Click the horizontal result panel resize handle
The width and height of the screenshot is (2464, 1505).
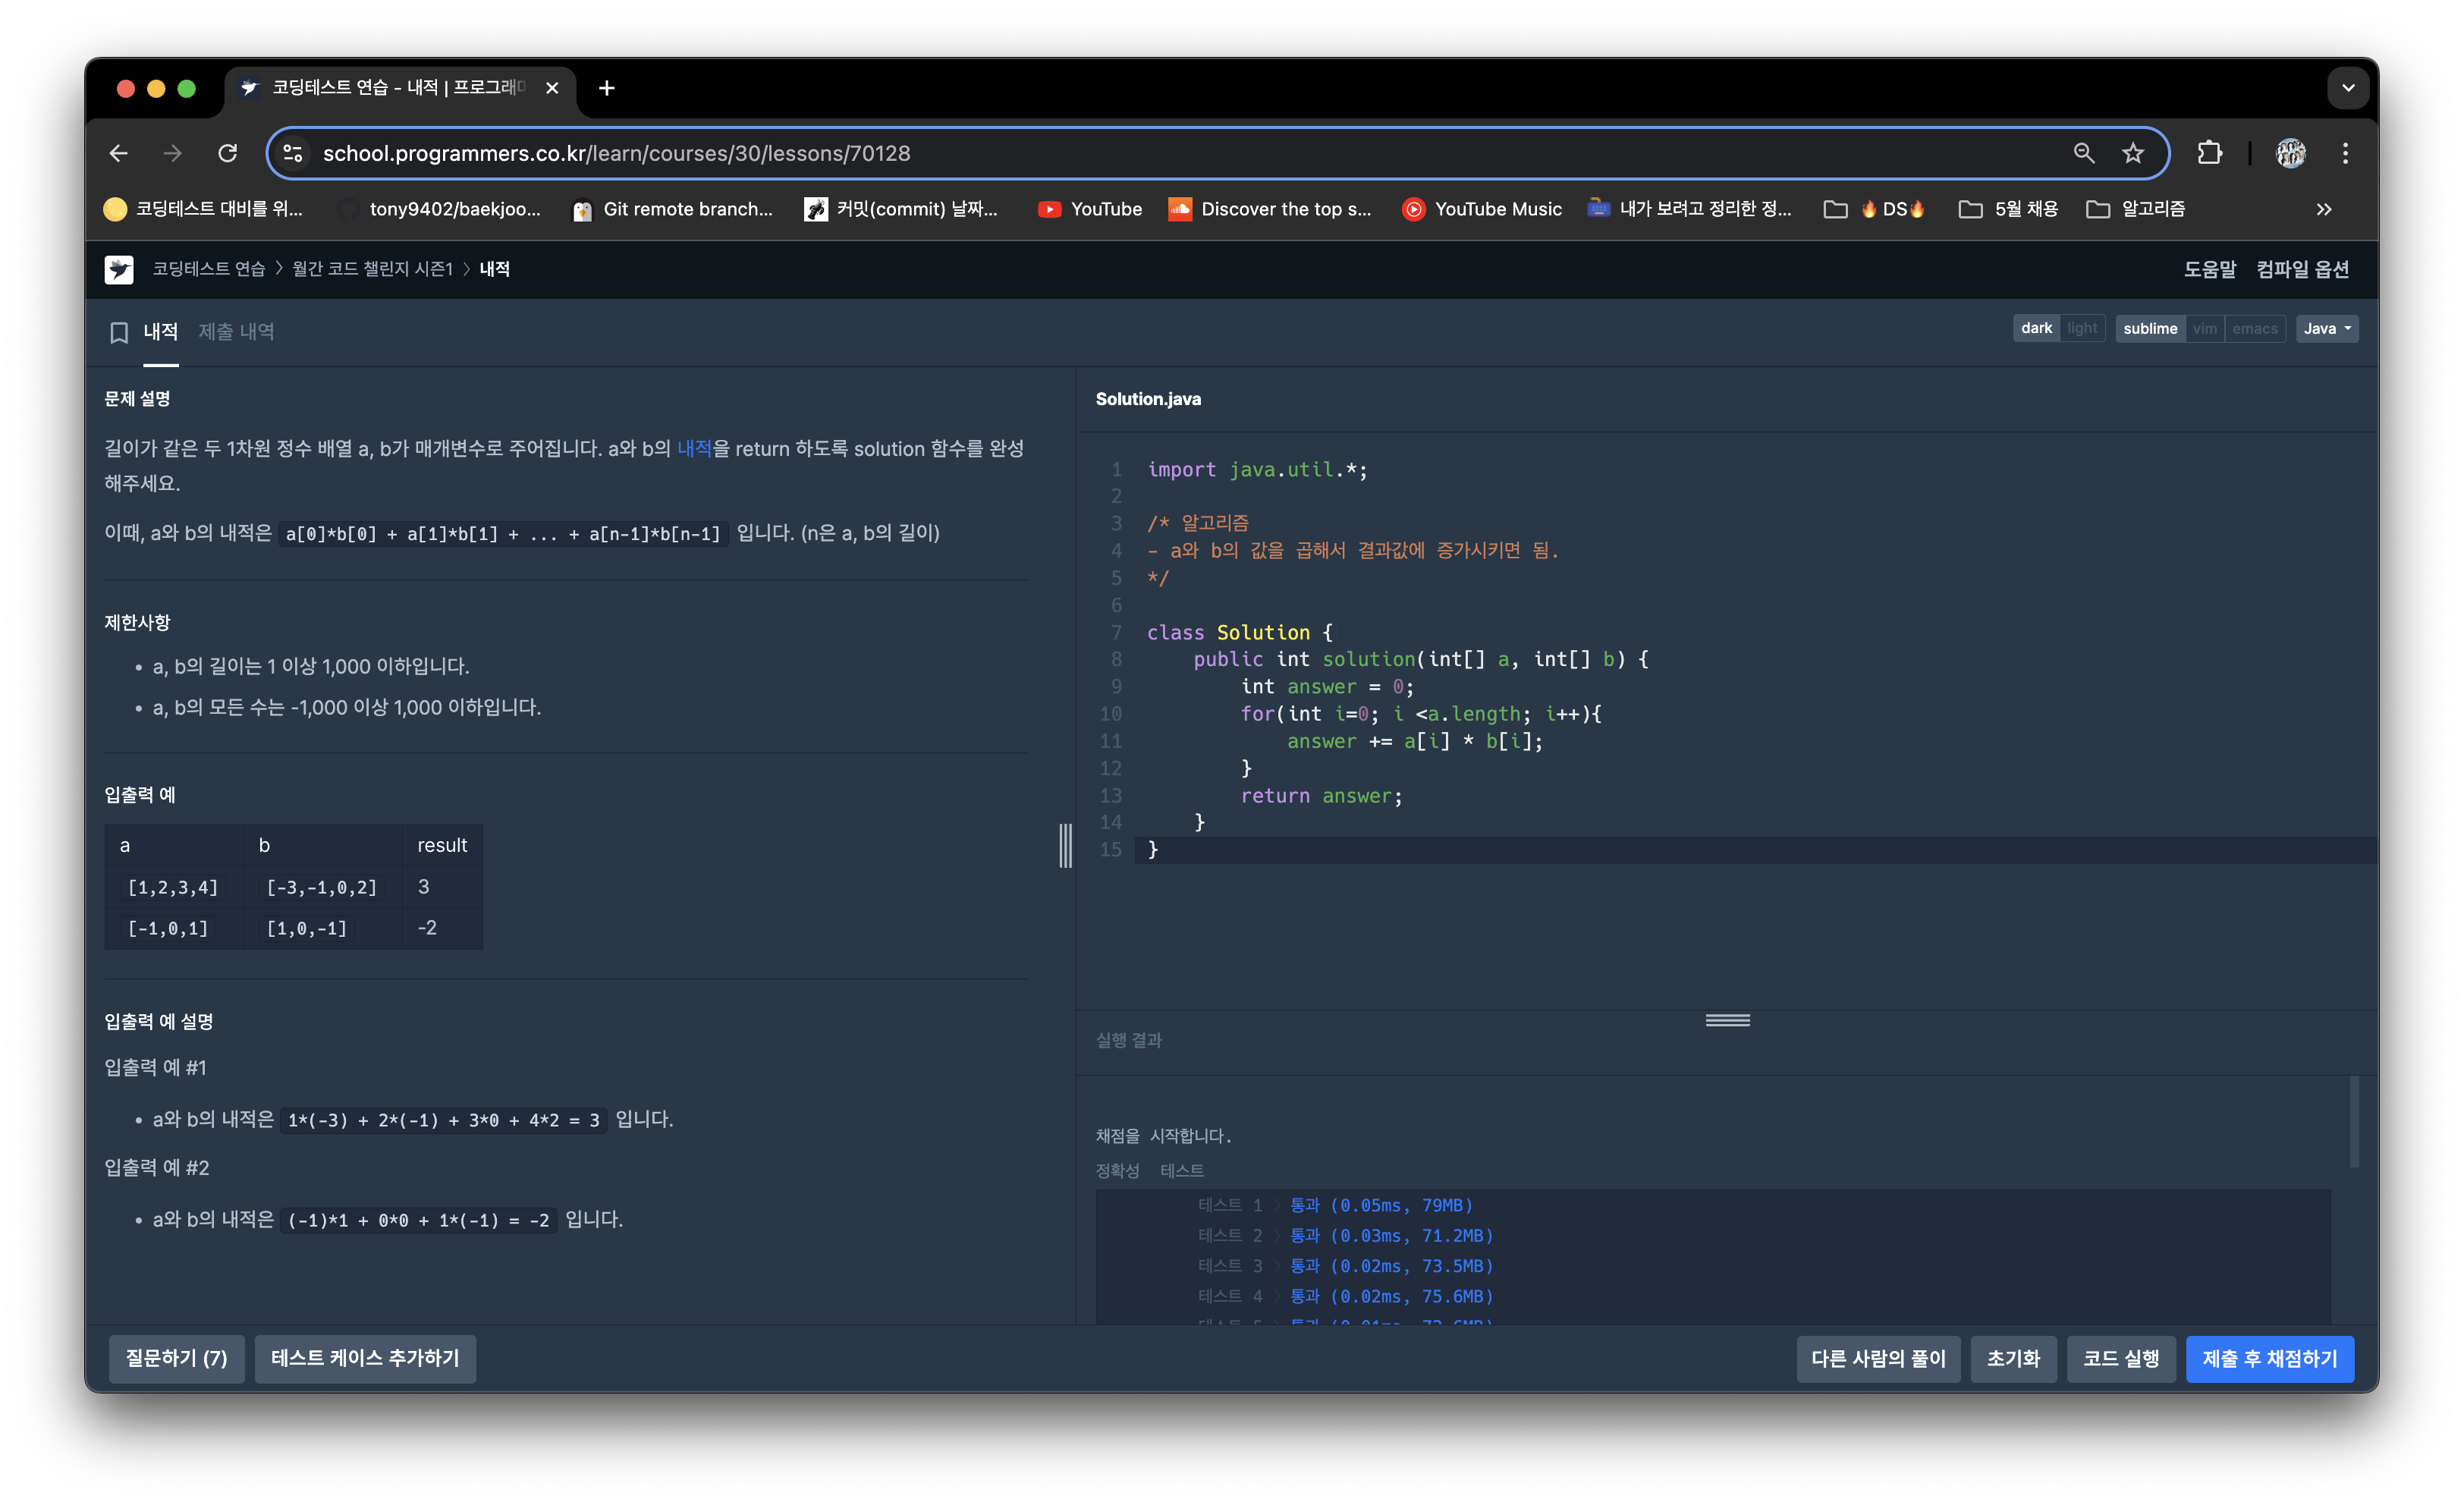tap(1728, 1020)
